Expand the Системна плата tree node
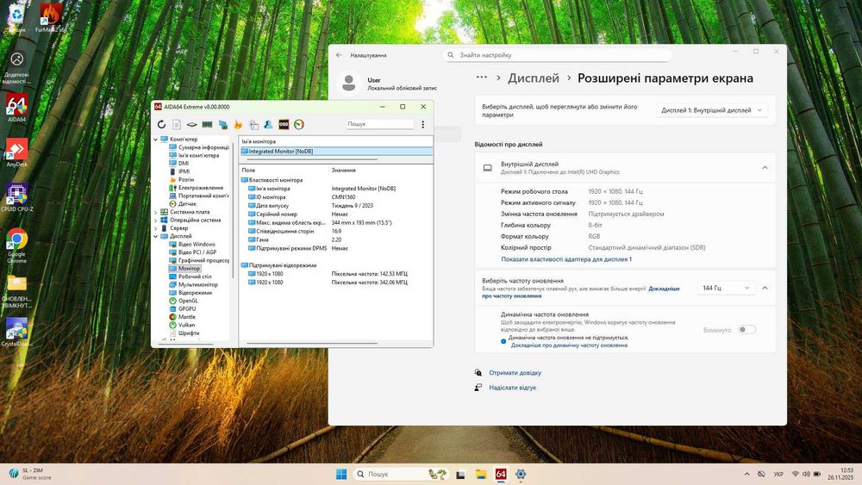 [155, 212]
